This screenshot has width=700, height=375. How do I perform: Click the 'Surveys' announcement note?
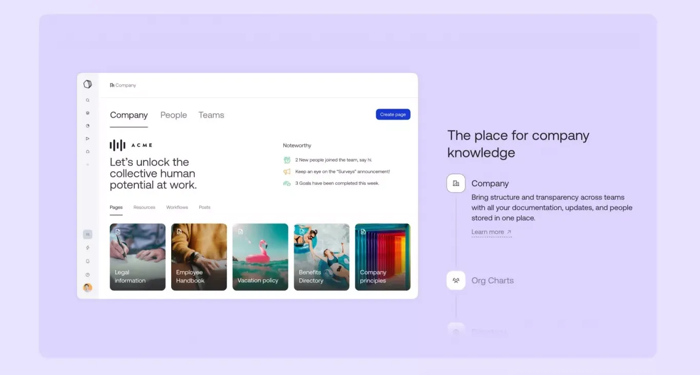click(x=342, y=172)
